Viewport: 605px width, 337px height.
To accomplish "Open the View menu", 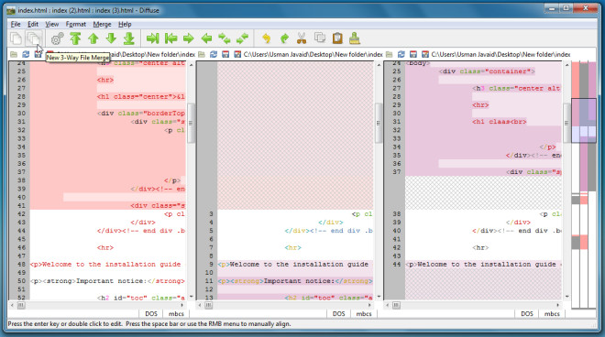I will pyautogui.click(x=51, y=24).
